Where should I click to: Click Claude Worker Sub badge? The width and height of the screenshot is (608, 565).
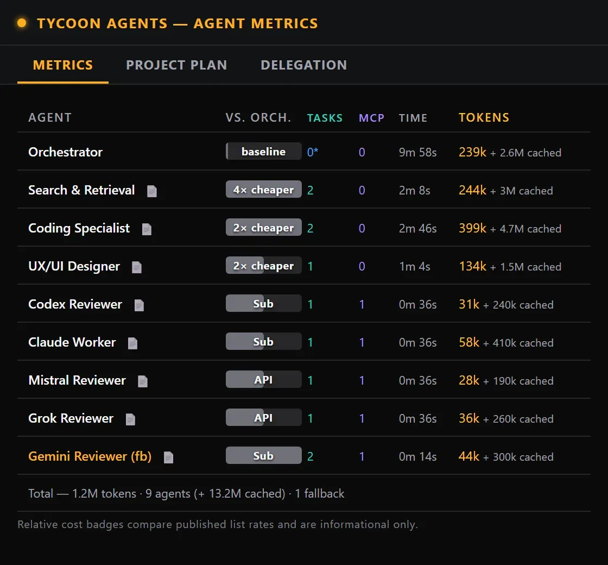coord(264,341)
